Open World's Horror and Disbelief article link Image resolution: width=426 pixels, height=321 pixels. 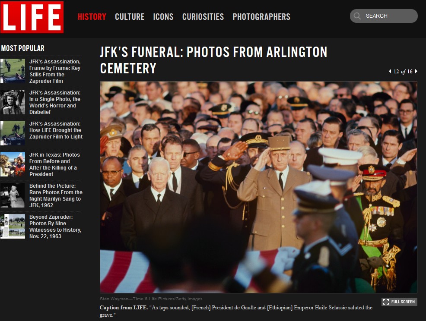55,102
